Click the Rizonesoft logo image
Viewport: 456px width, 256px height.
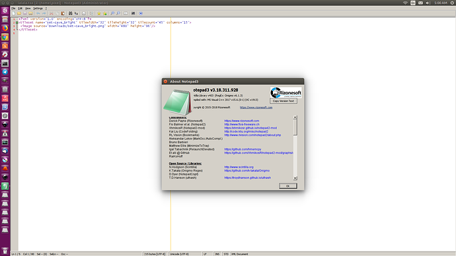click(x=286, y=92)
